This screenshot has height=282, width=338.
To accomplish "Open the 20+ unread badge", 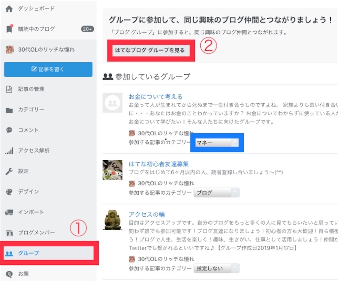I will (x=87, y=29).
